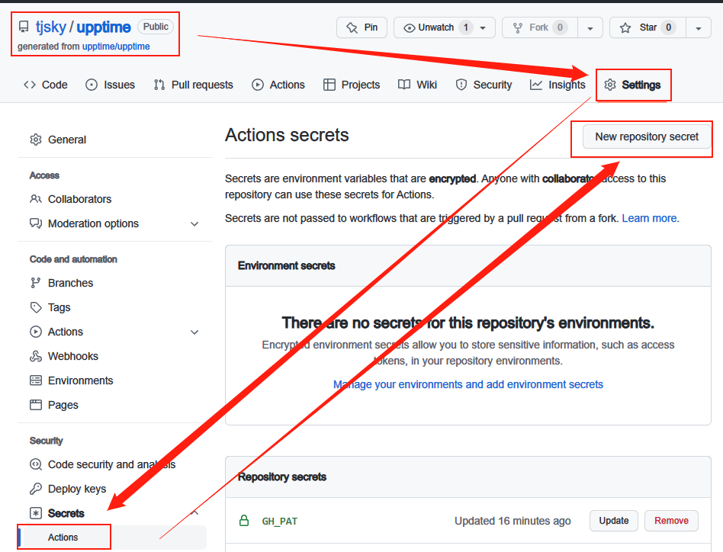
Task: Open the General settings page
Action: [67, 140]
